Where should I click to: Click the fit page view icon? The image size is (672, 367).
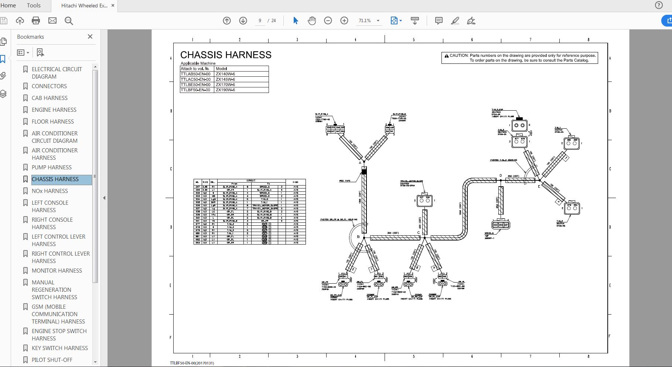[x=394, y=21]
